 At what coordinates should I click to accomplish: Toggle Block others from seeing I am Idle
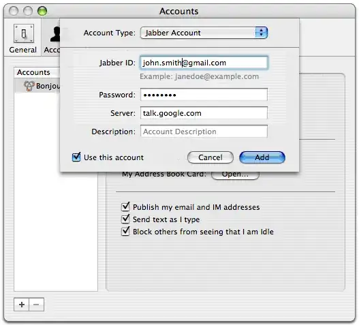pyautogui.click(x=125, y=232)
